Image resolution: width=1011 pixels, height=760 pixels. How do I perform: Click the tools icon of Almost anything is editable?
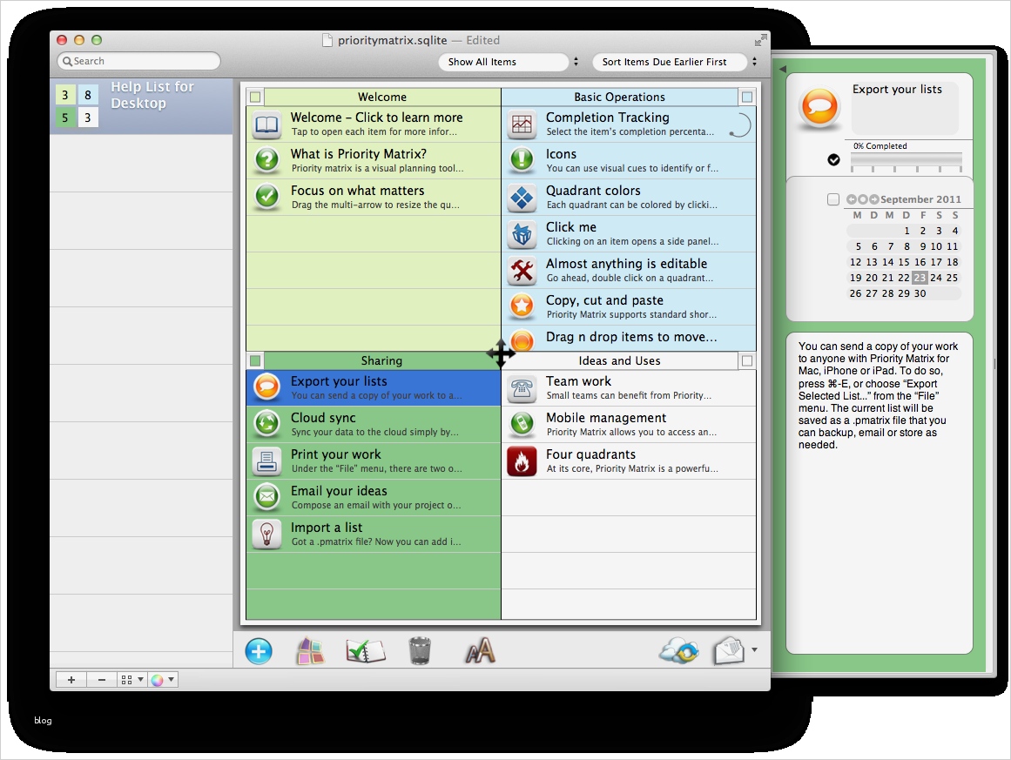pos(522,271)
